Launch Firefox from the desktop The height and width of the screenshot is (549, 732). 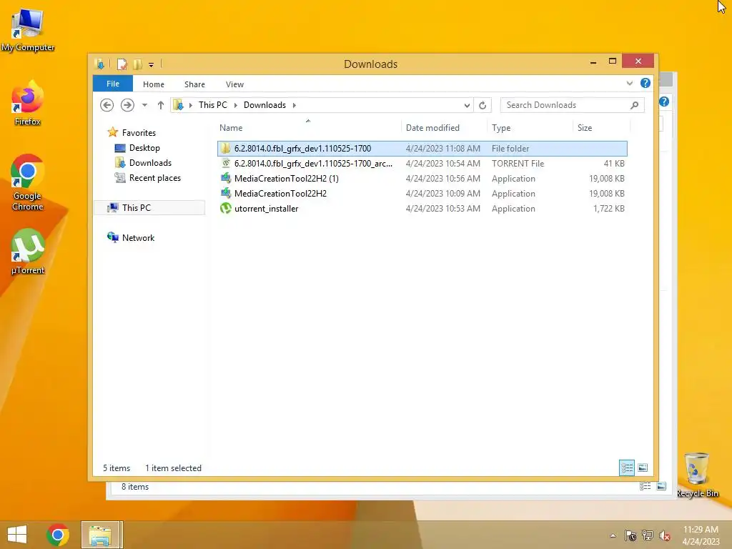(28, 103)
